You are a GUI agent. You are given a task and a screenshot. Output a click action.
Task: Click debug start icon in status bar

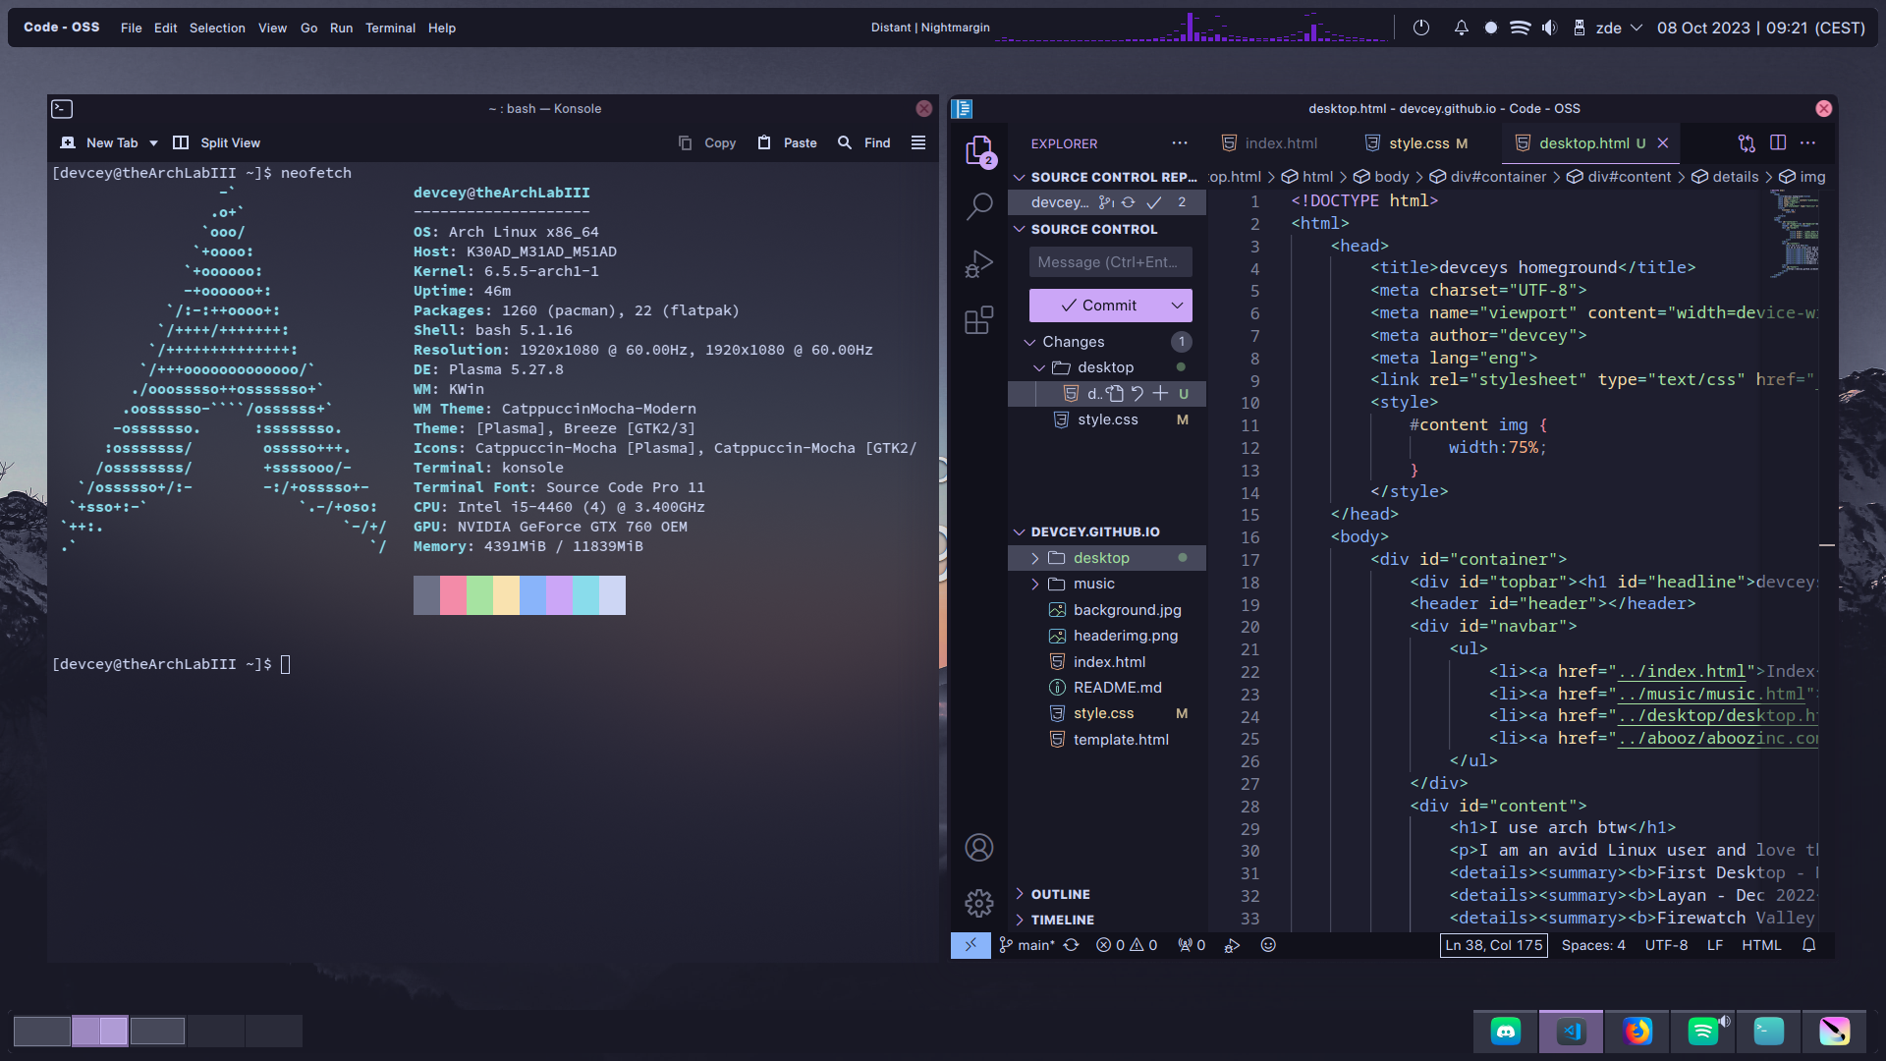[x=1232, y=945]
